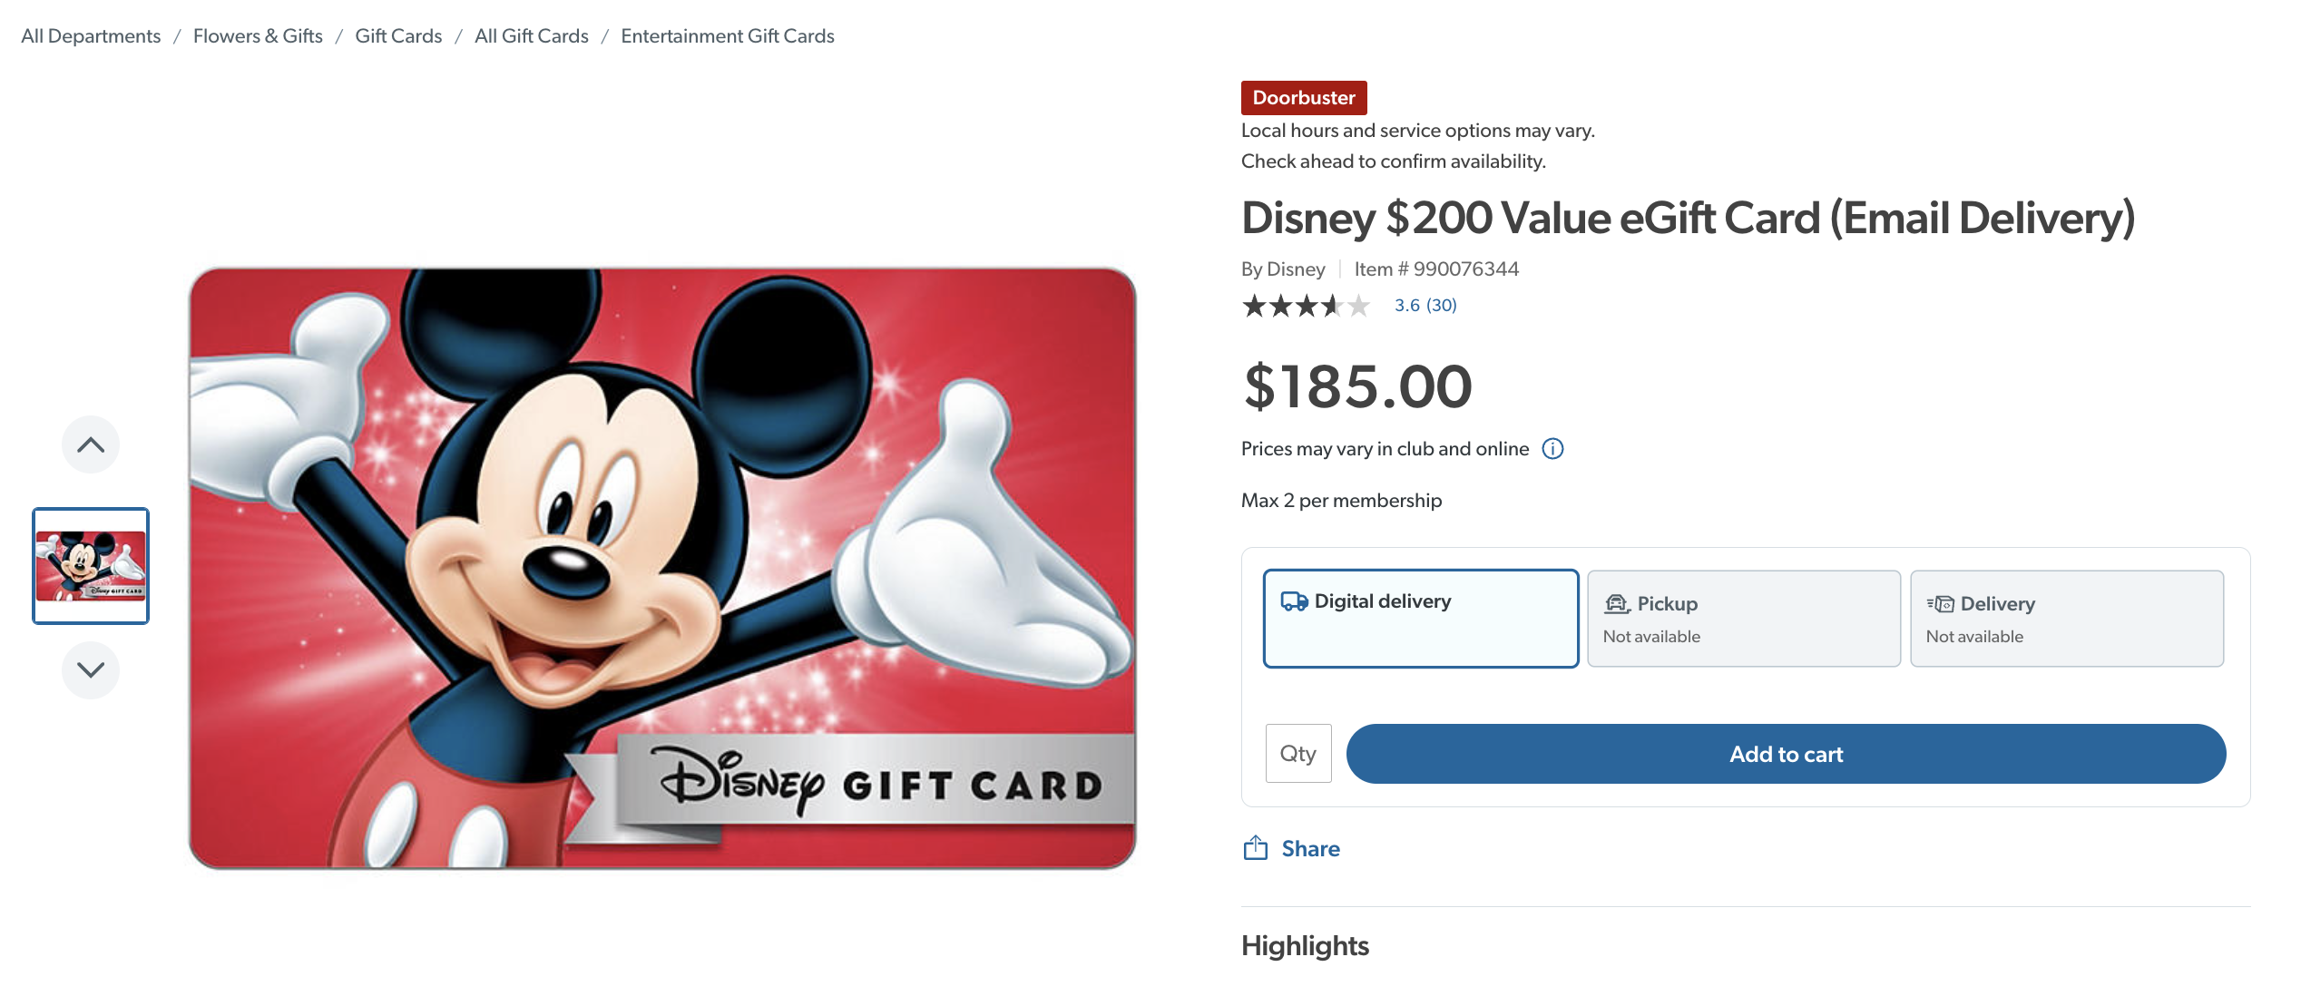The width and height of the screenshot is (2301, 996).
Task: Navigate to All Departments breadcrumb
Action: 91,35
